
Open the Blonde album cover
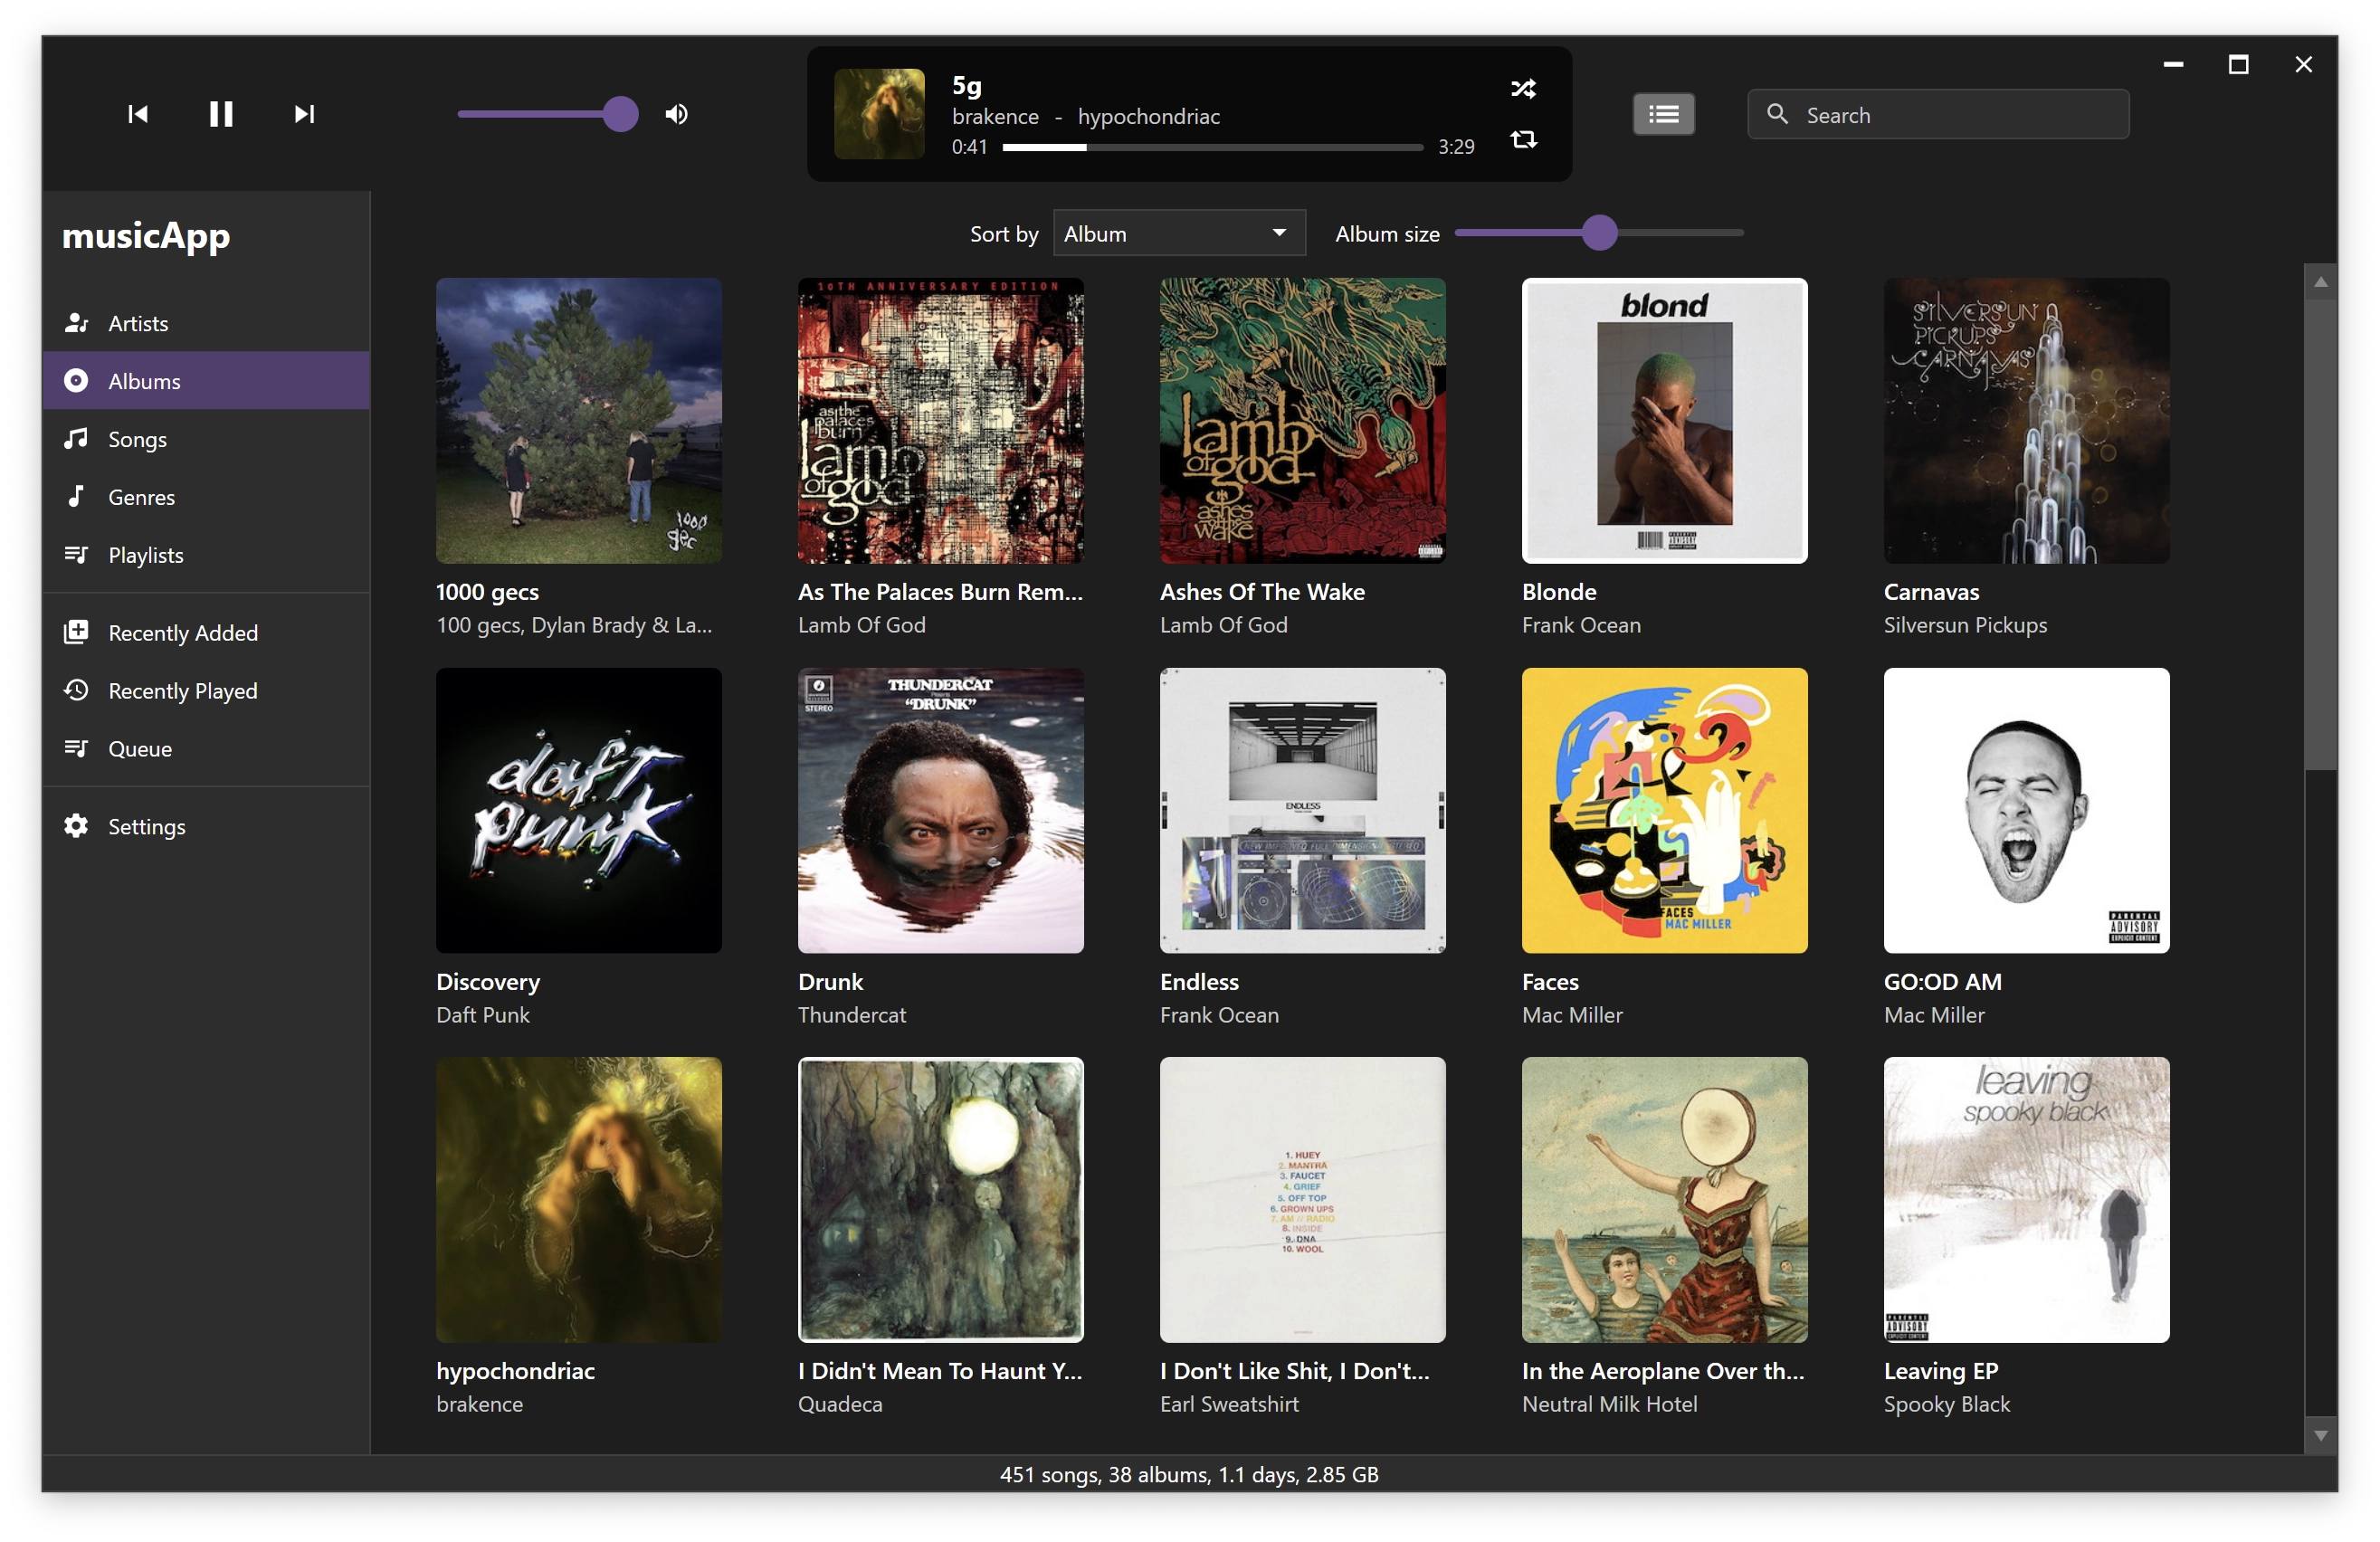1665,421
